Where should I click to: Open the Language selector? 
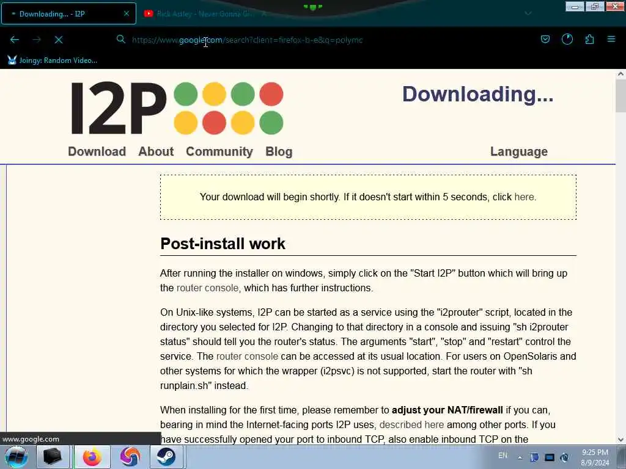[x=519, y=151]
